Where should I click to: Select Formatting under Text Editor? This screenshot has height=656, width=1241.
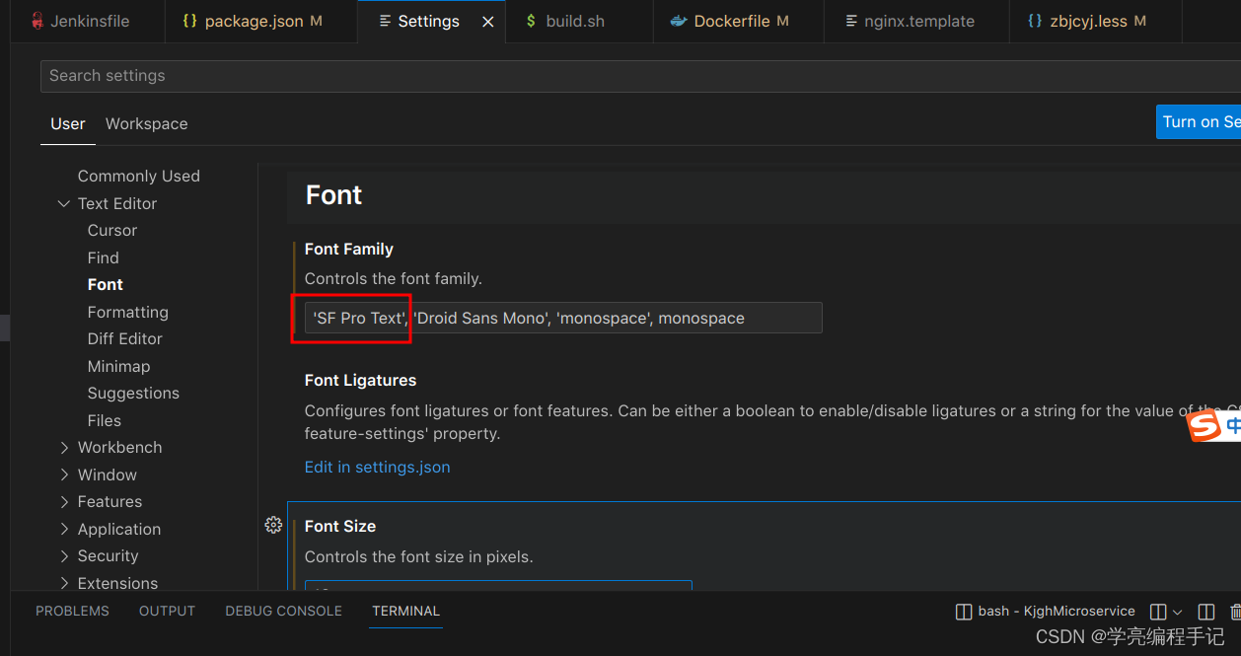[128, 312]
